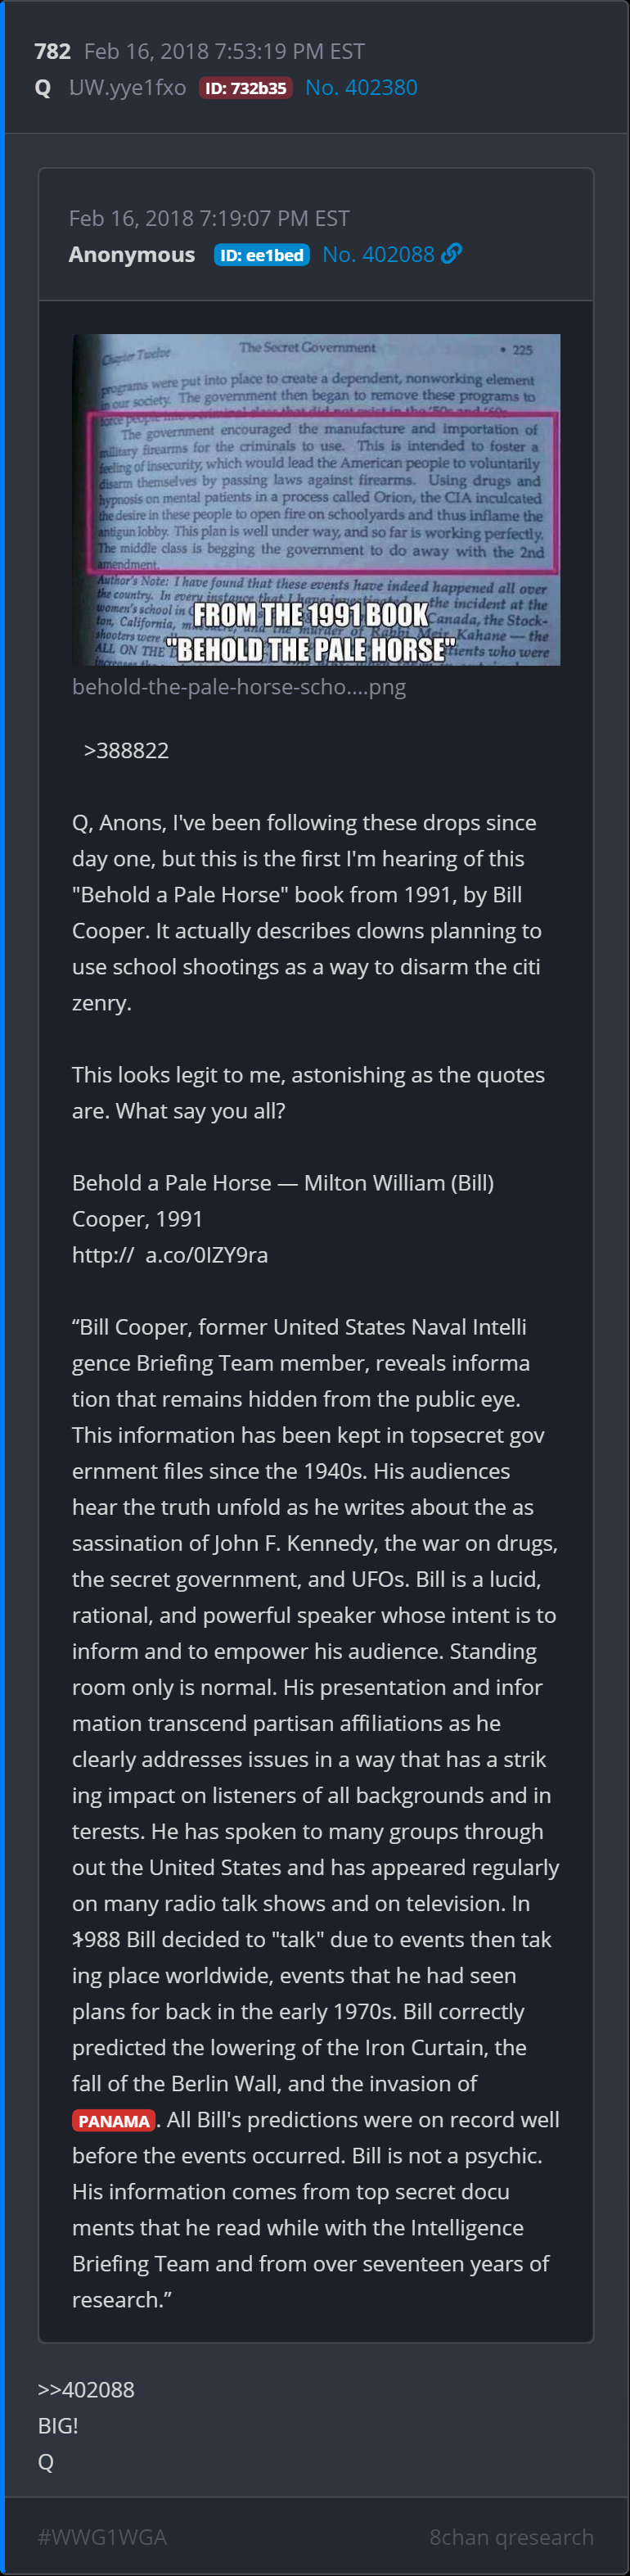The height and width of the screenshot is (2576, 630).
Task: Click the 7:53:19 PM EST timestamp
Action: tap(224, 51)
